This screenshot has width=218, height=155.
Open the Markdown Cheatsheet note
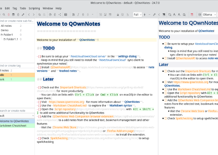[x=17, y=126]
